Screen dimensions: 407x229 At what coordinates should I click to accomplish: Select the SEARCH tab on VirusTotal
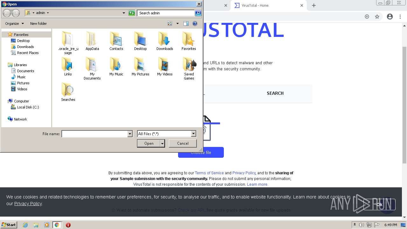tap(275, 93)
